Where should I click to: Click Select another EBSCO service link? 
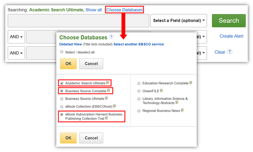[x=138, y=44]
